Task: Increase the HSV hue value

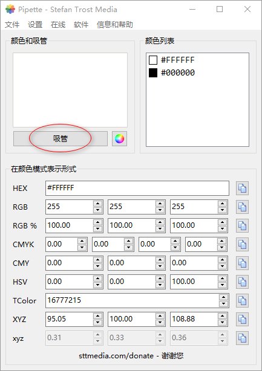Action: pos(98,278)
